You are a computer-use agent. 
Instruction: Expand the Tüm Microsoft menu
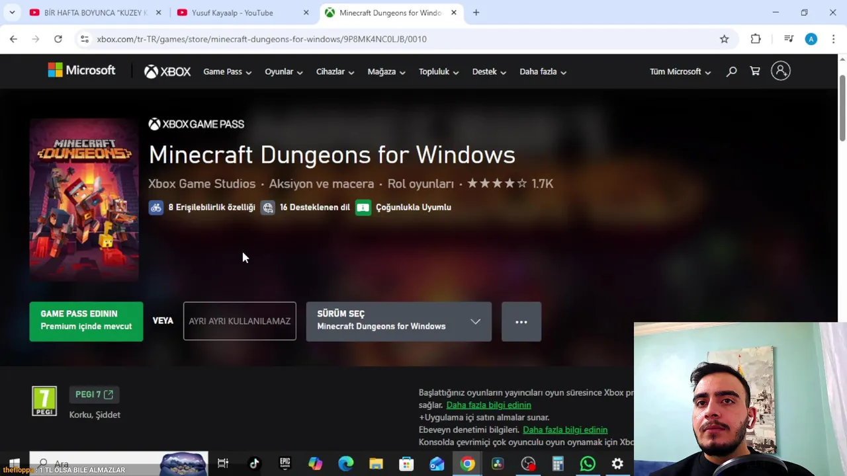click(x=680, y=71)
